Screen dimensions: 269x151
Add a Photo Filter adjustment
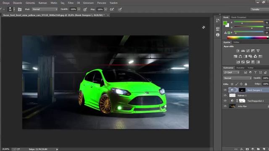point(251,56)
